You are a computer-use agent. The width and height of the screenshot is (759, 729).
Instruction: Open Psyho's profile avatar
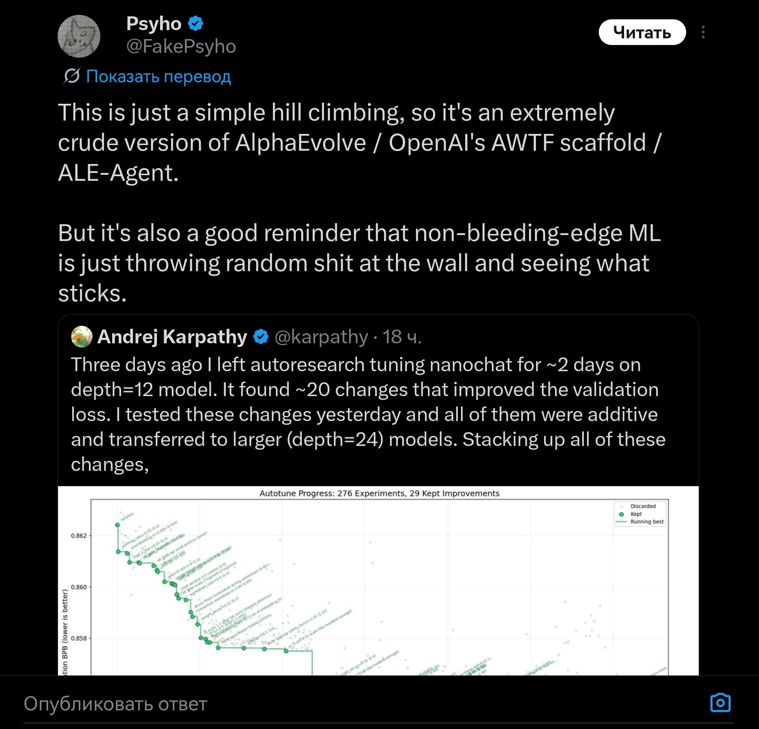click(x=79, y=36)
